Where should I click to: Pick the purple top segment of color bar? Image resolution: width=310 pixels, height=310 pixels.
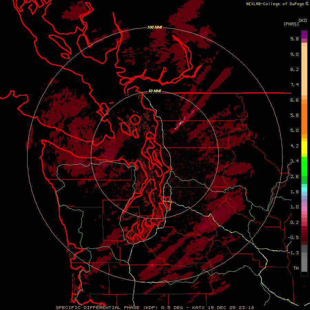[x=304, y=34]
